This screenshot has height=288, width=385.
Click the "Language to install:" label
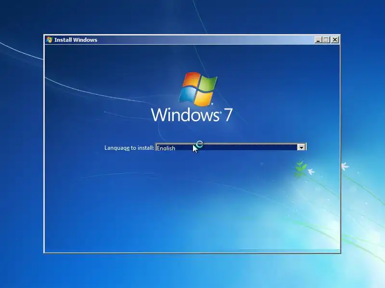click(x=129, y=148)
